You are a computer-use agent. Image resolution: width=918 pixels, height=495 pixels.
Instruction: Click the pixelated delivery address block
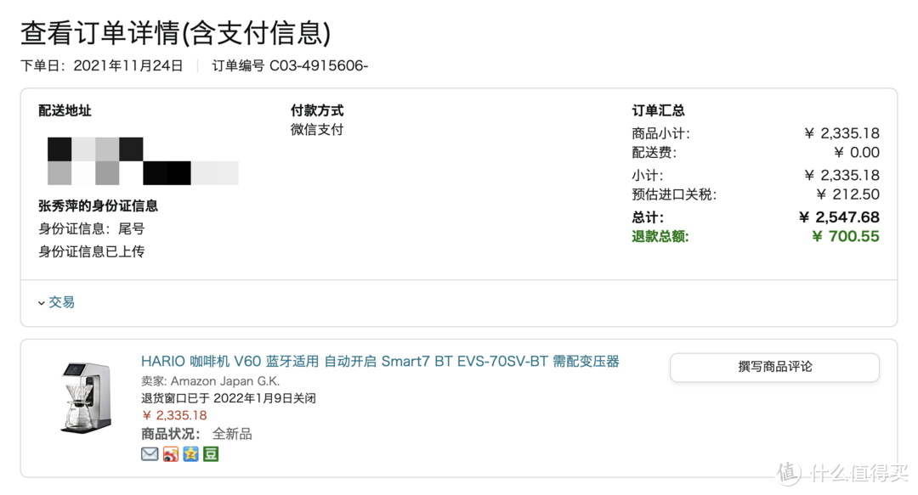143,161
